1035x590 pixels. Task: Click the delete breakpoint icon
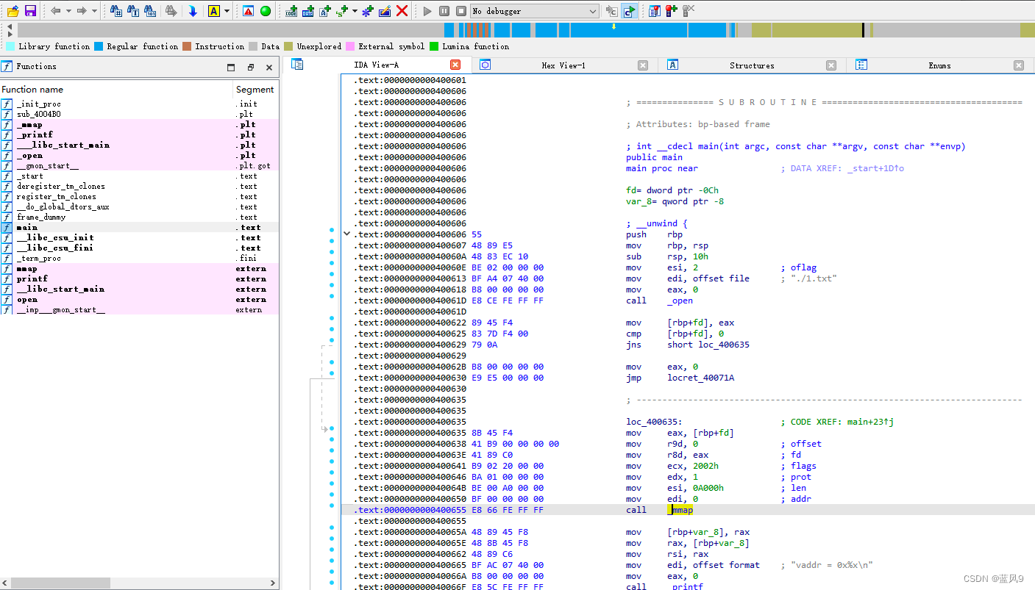(688, 11)
